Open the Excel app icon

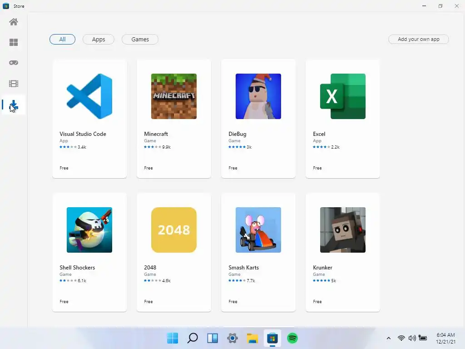coord(343,96)
